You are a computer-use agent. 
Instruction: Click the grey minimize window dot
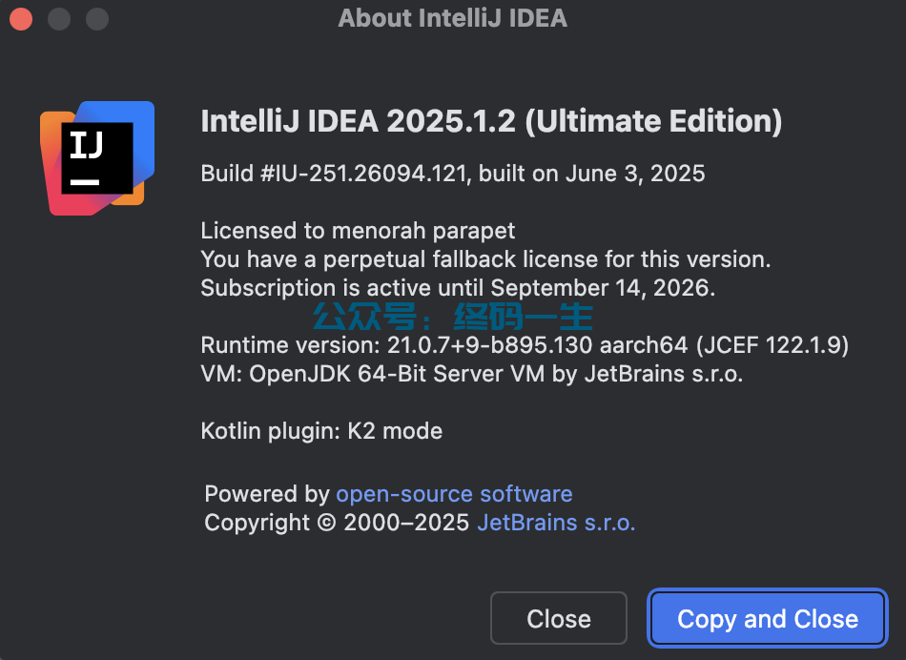59,18
